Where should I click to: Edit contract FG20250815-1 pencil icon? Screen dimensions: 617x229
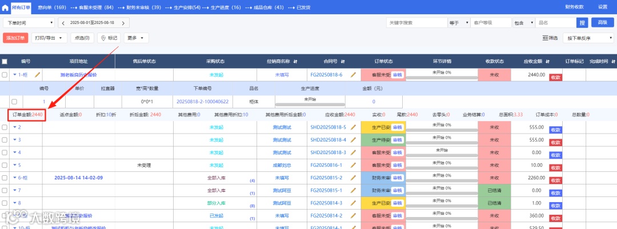pyautogui.click(x=354, y=190)
